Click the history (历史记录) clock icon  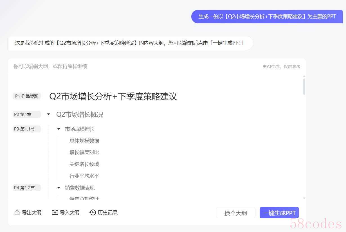click(93, 212)
